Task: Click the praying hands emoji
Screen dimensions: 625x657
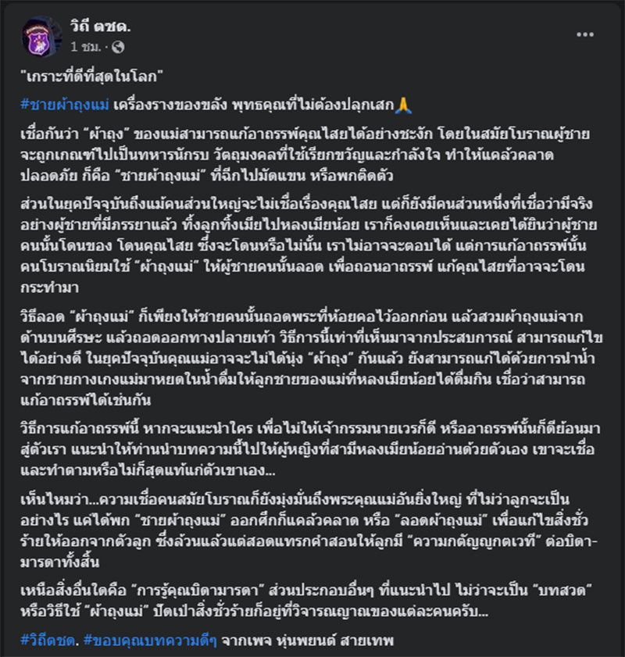Action: [x=403, y=105]
